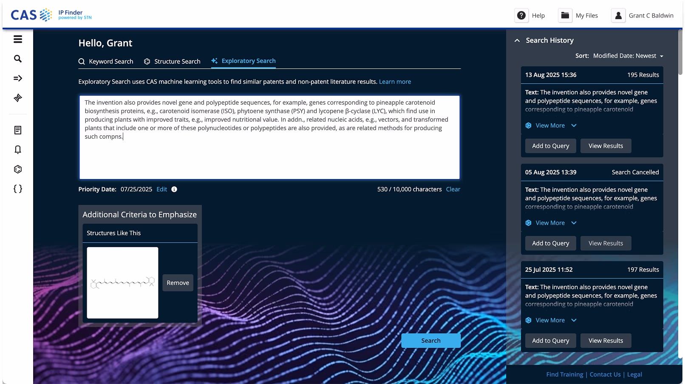Click the Help question mark icon
The height and width of the screenshot is (384, 685).
[x=521, y=16]
